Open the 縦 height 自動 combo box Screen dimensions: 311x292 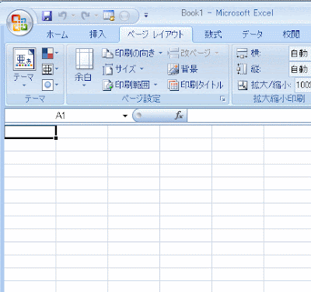(300, 69)
